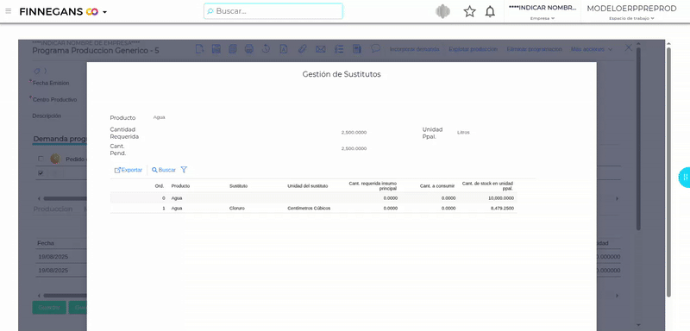Image resolution: width=690 pixels, height=331 pixels.
Task: Click the Sustituto column header
Action: [239, 186]
